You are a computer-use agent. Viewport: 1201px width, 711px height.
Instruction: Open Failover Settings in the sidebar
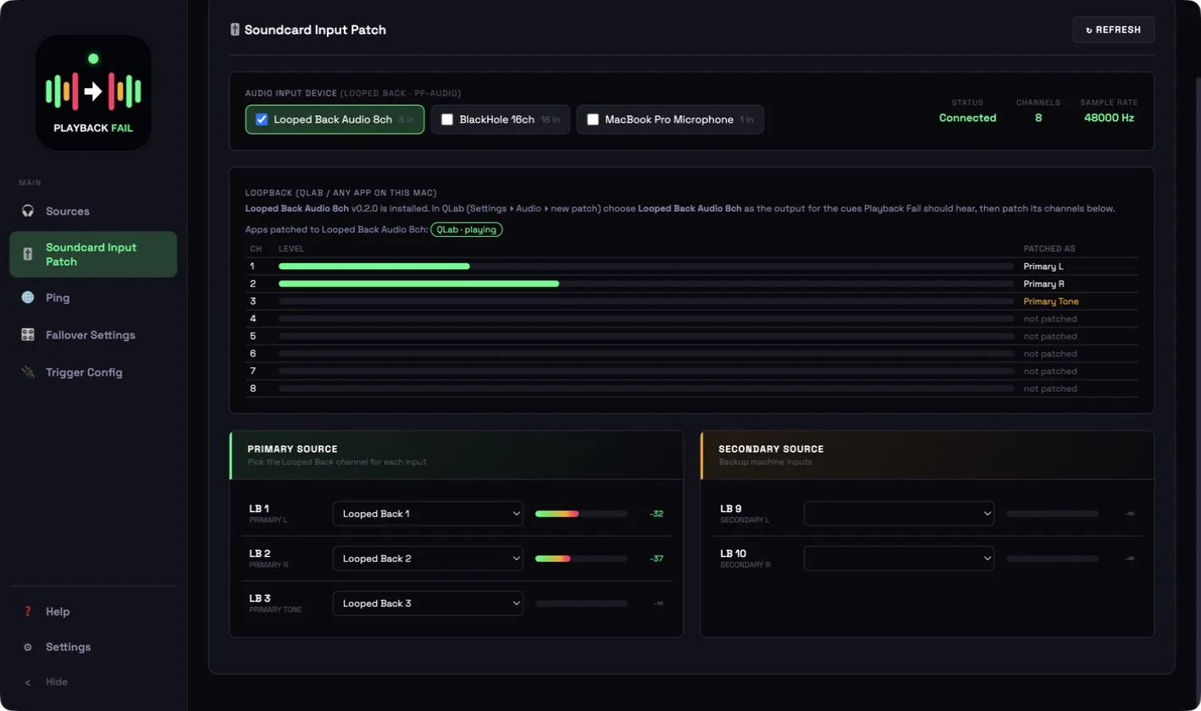pos(93,335)
